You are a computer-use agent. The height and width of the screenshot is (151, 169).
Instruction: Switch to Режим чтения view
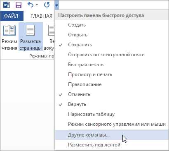9,37
